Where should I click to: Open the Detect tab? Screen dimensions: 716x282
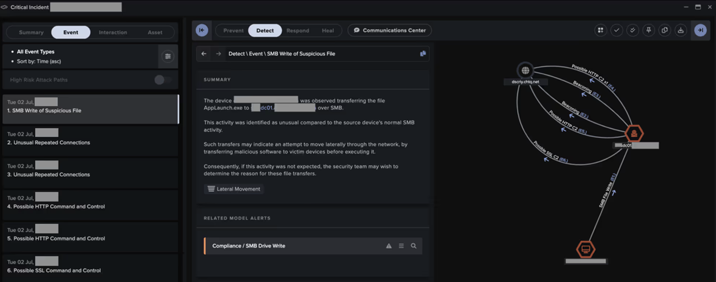click(265, 30)
